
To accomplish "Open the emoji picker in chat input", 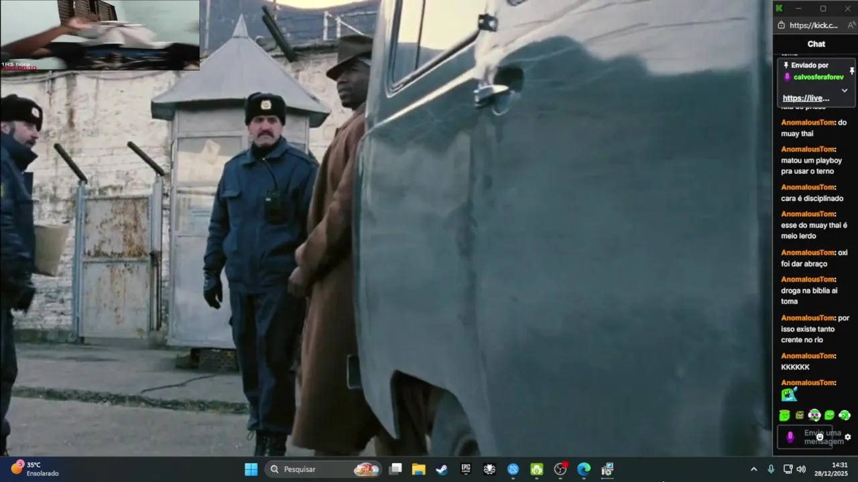I will [820, 437].
